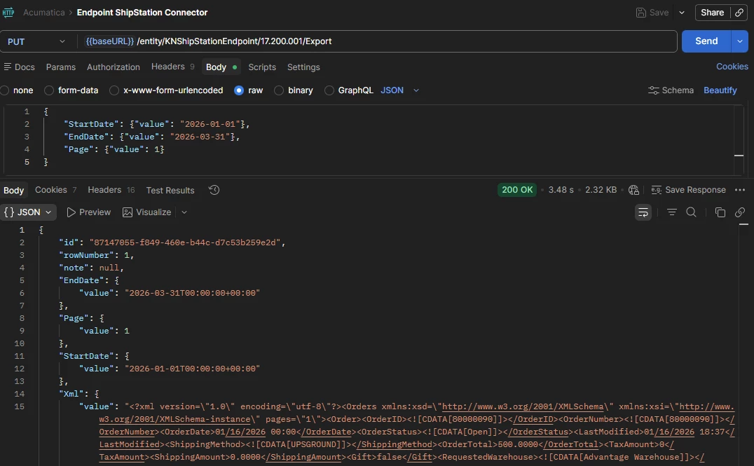The image size is (754, 466).
Task: Click the Preview button
Action: point(88,212)
